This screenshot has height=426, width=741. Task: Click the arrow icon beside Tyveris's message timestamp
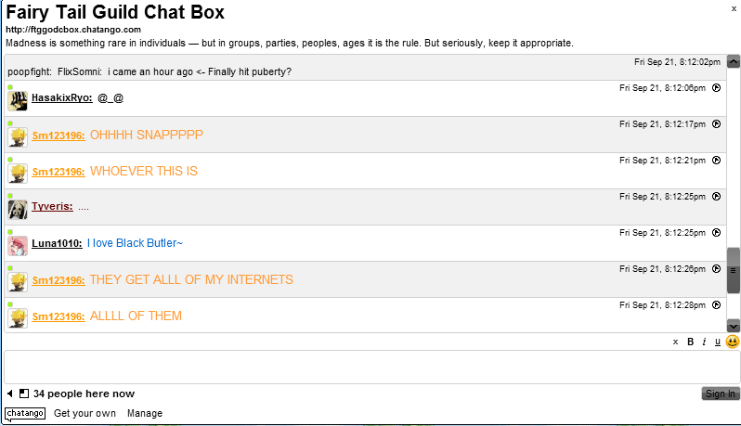(716, 197)
